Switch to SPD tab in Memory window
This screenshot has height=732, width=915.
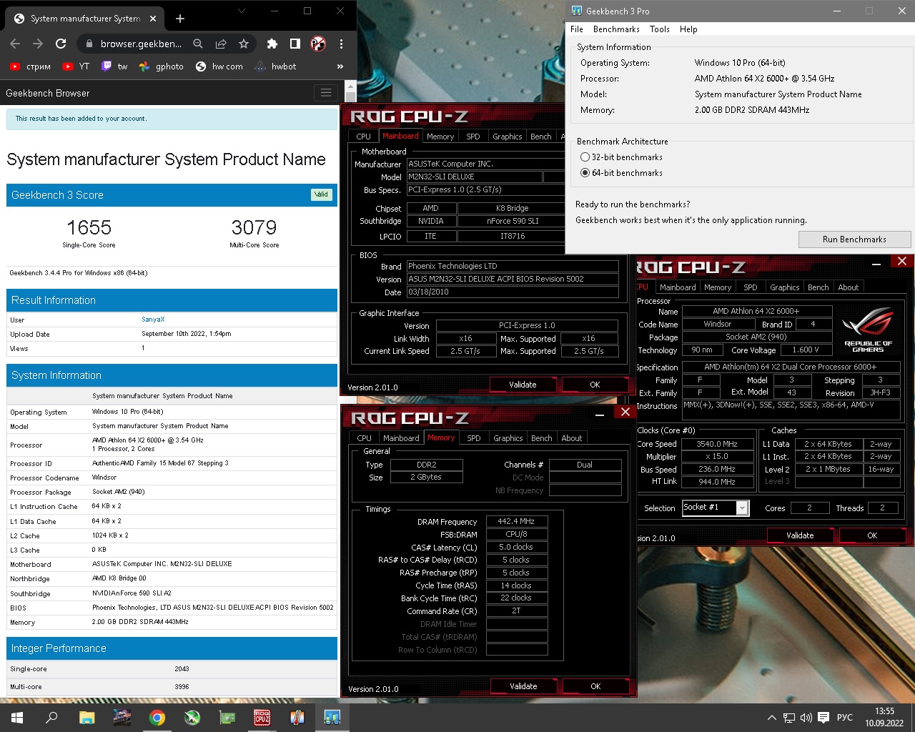point(474,438)
